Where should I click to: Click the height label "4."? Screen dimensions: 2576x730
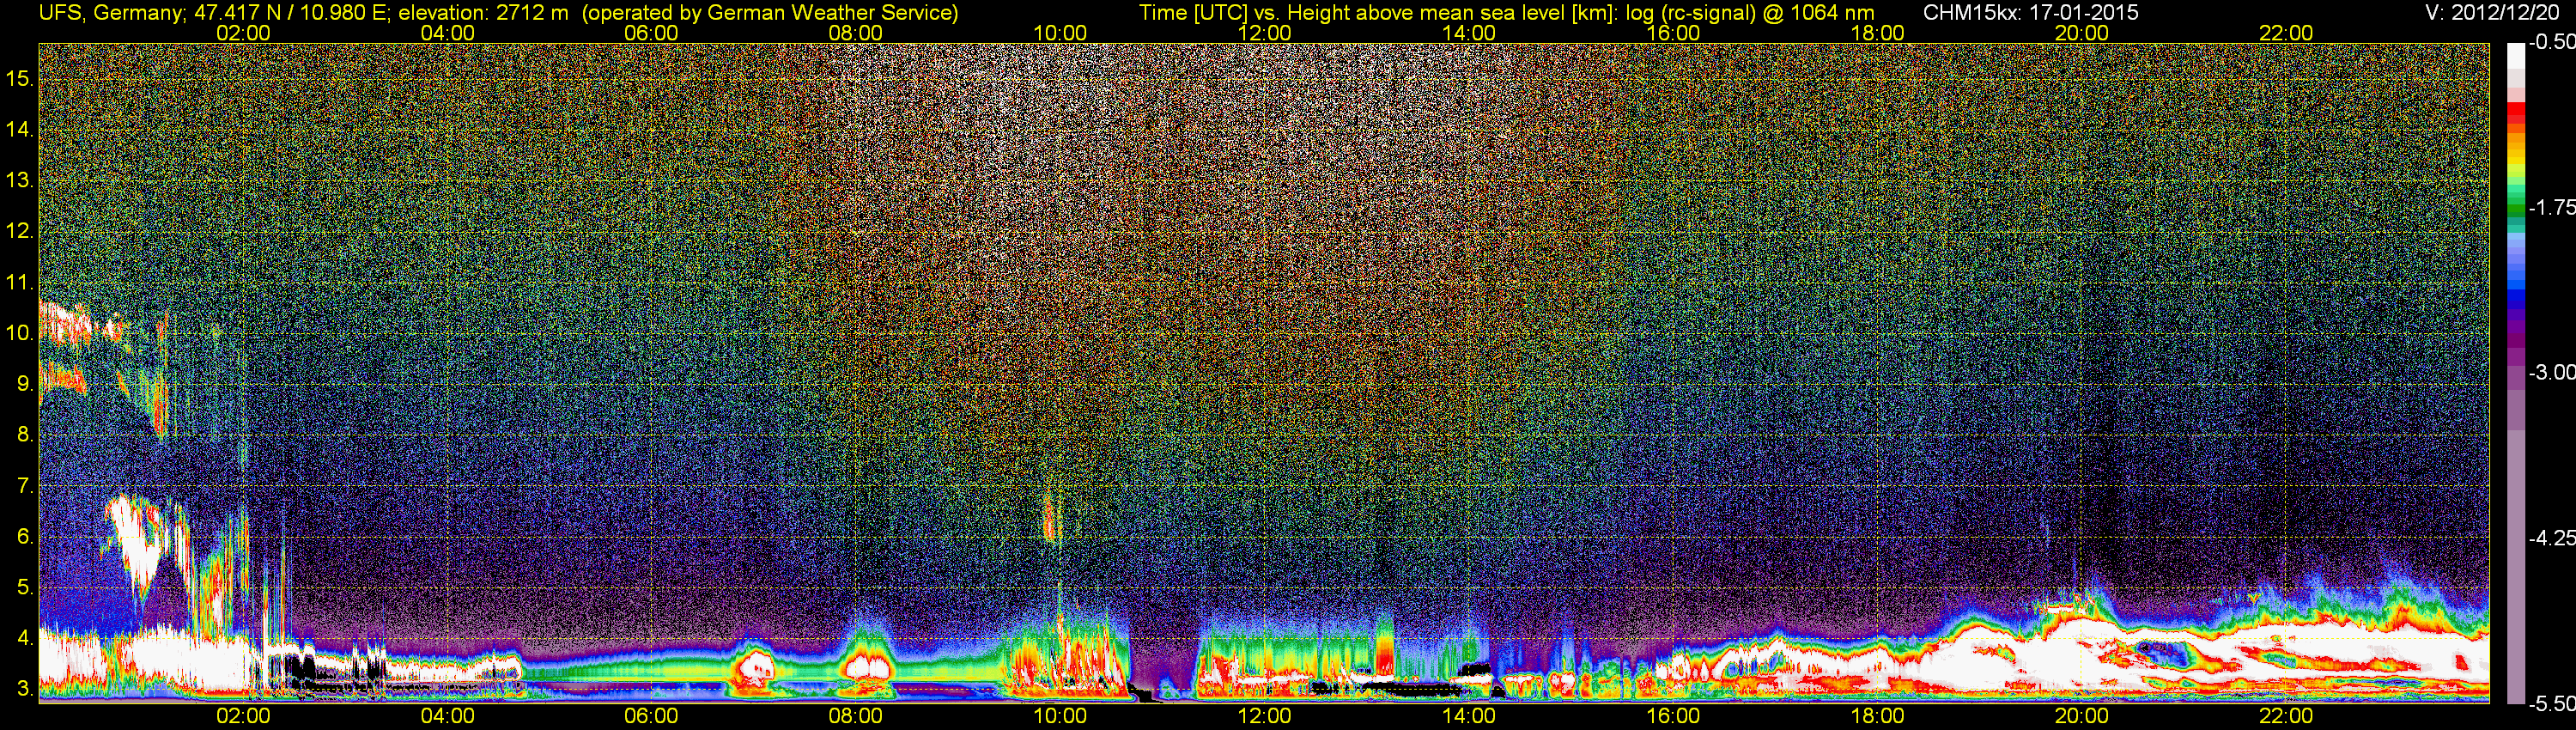click(x=25, y=638)
